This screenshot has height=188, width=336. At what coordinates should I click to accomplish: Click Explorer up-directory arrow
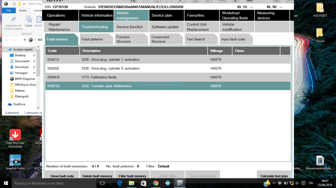click(25, 40)
